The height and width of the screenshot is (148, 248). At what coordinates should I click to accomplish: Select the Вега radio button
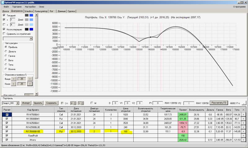(x=6, y=60)
